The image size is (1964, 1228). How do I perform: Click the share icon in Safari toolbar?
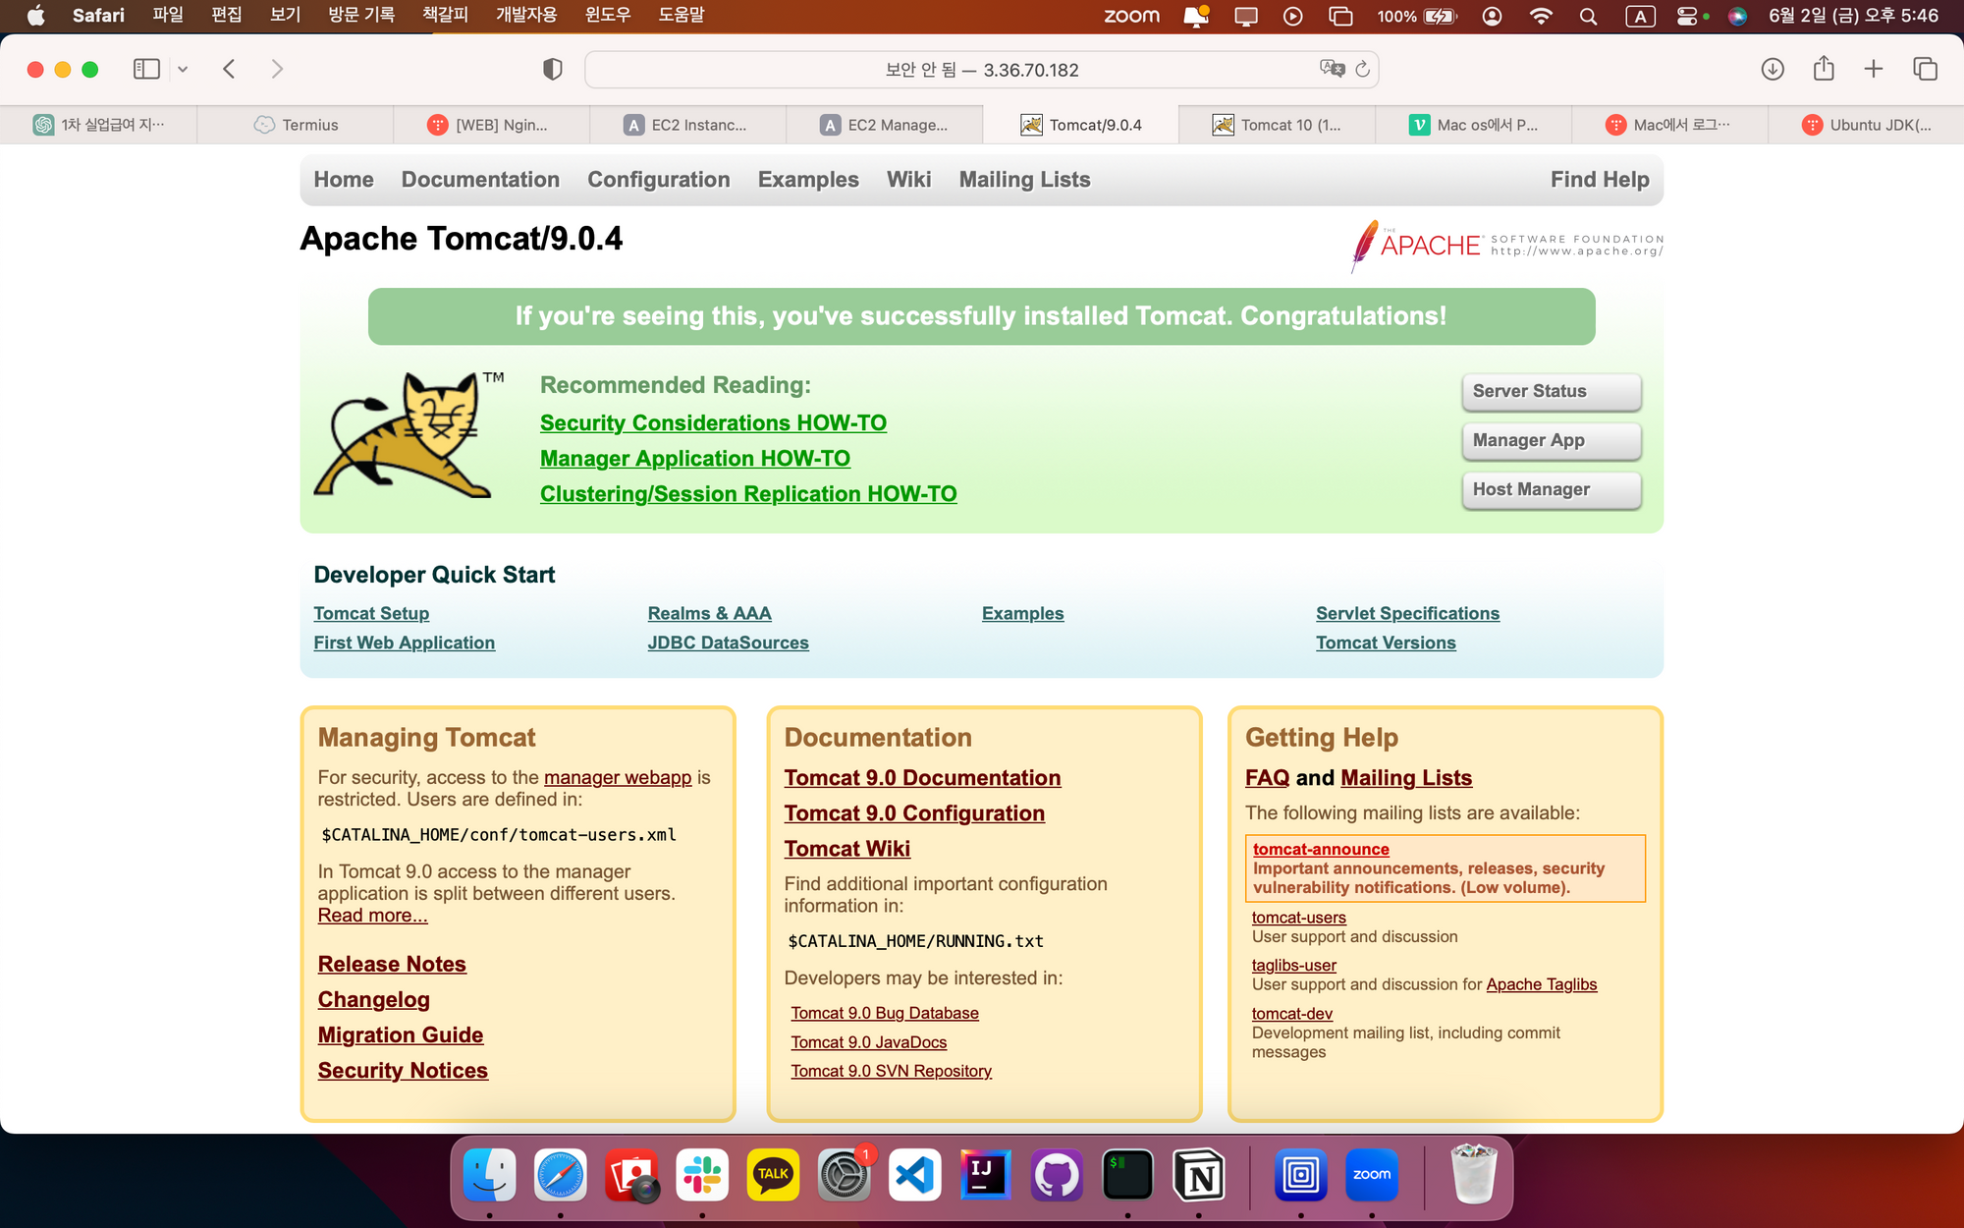(1824, 68)
